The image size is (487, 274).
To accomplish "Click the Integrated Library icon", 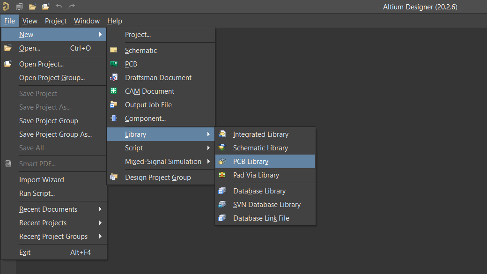I will (222, 134).
